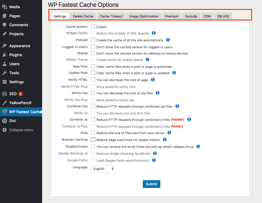This screenshot has height=203, width=262.
Task: Toggle the Gzip checkbox
Action: point(93,133)
